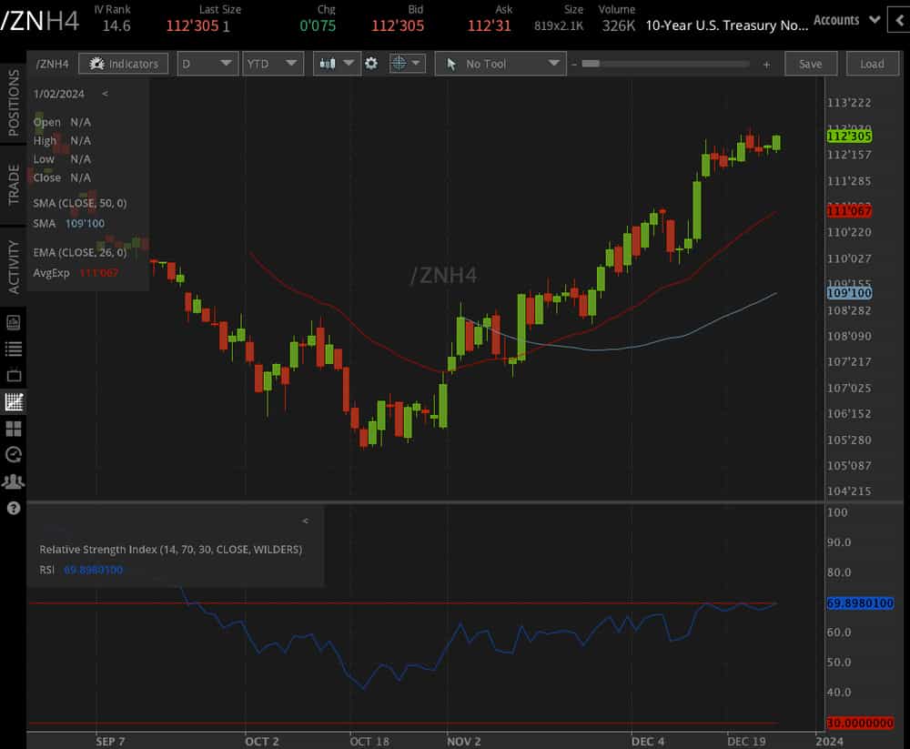This screenshot has height=749, width=910.
Task: Click the Ask price 112'31
Action: [x=490, y=26]
